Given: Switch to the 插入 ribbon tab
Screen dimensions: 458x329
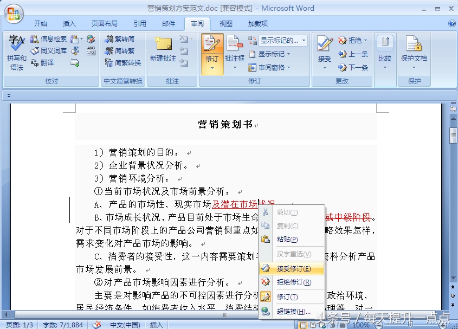Looking at the screenshot, I should point(69,23).
